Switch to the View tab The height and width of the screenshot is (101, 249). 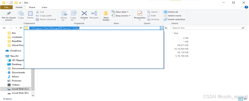point(44,7)
